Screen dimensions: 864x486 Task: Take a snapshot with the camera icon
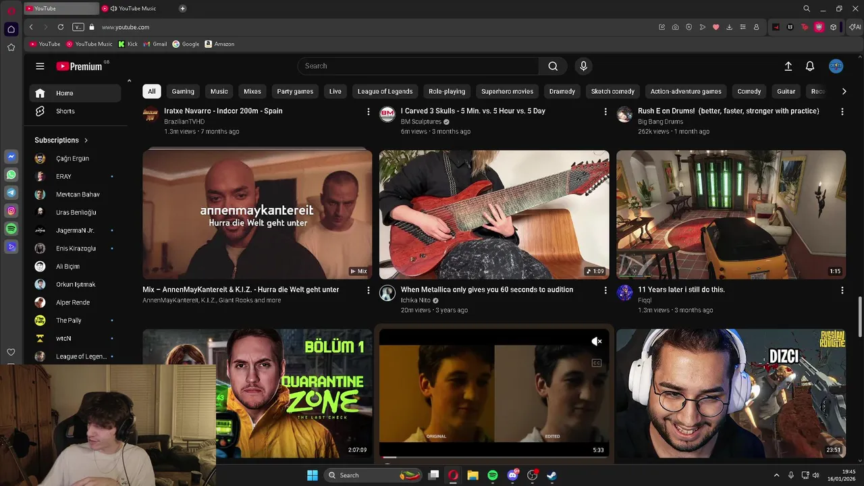pyautogui.click(x=676, y=27)
